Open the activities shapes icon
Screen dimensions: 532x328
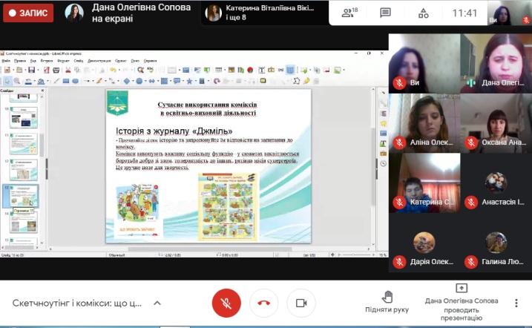point(423,13)
